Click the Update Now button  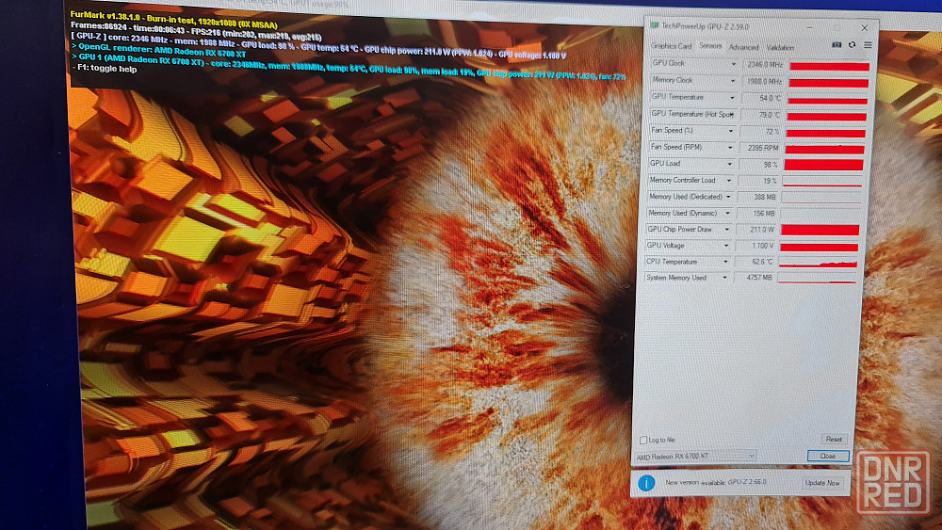click(821, 483)
